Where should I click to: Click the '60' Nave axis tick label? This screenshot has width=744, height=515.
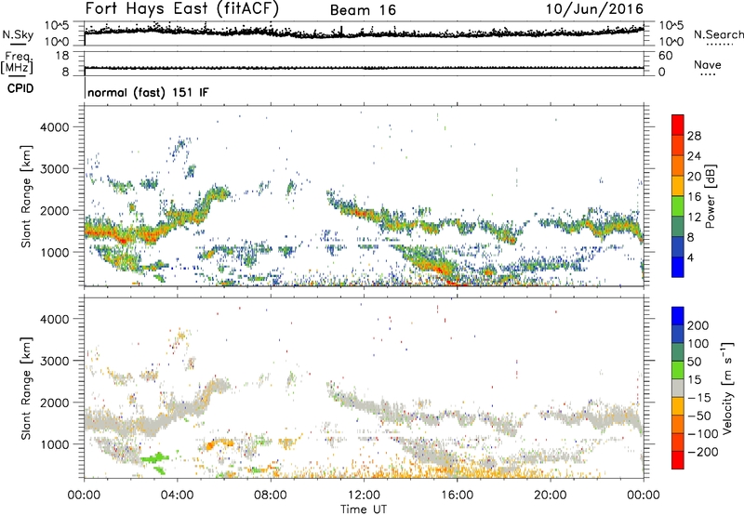[x=665, y=56]
